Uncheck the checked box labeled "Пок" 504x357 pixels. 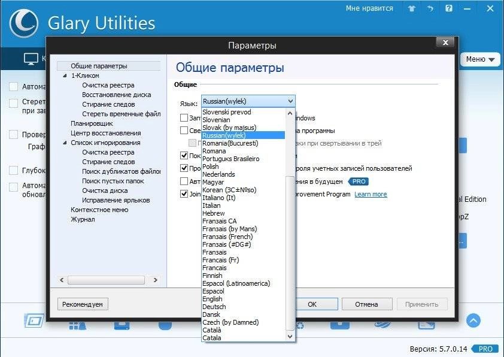point(184,156)
